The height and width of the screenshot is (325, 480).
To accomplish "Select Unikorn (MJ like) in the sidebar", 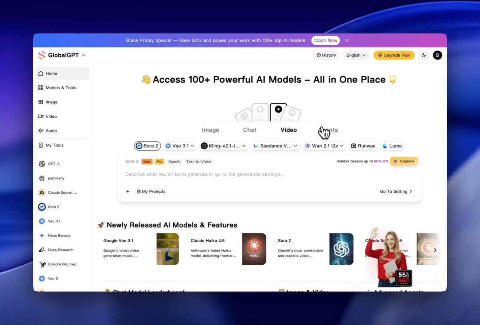I will pos(62,264).
